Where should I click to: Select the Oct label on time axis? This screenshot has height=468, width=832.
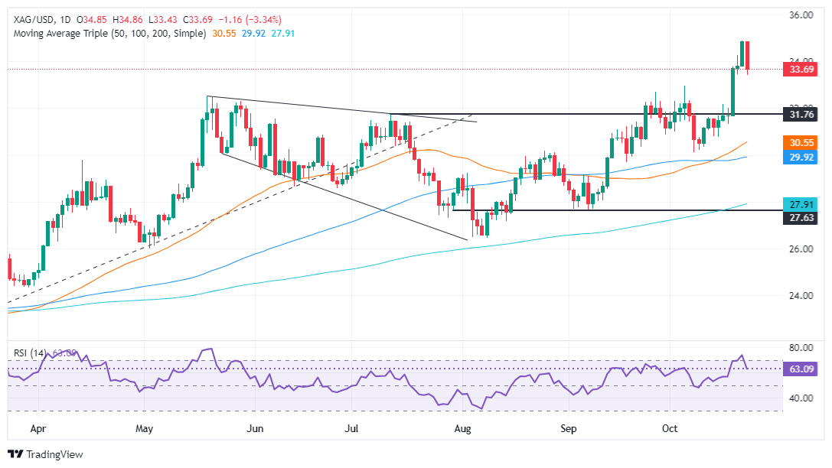[670, 428]
